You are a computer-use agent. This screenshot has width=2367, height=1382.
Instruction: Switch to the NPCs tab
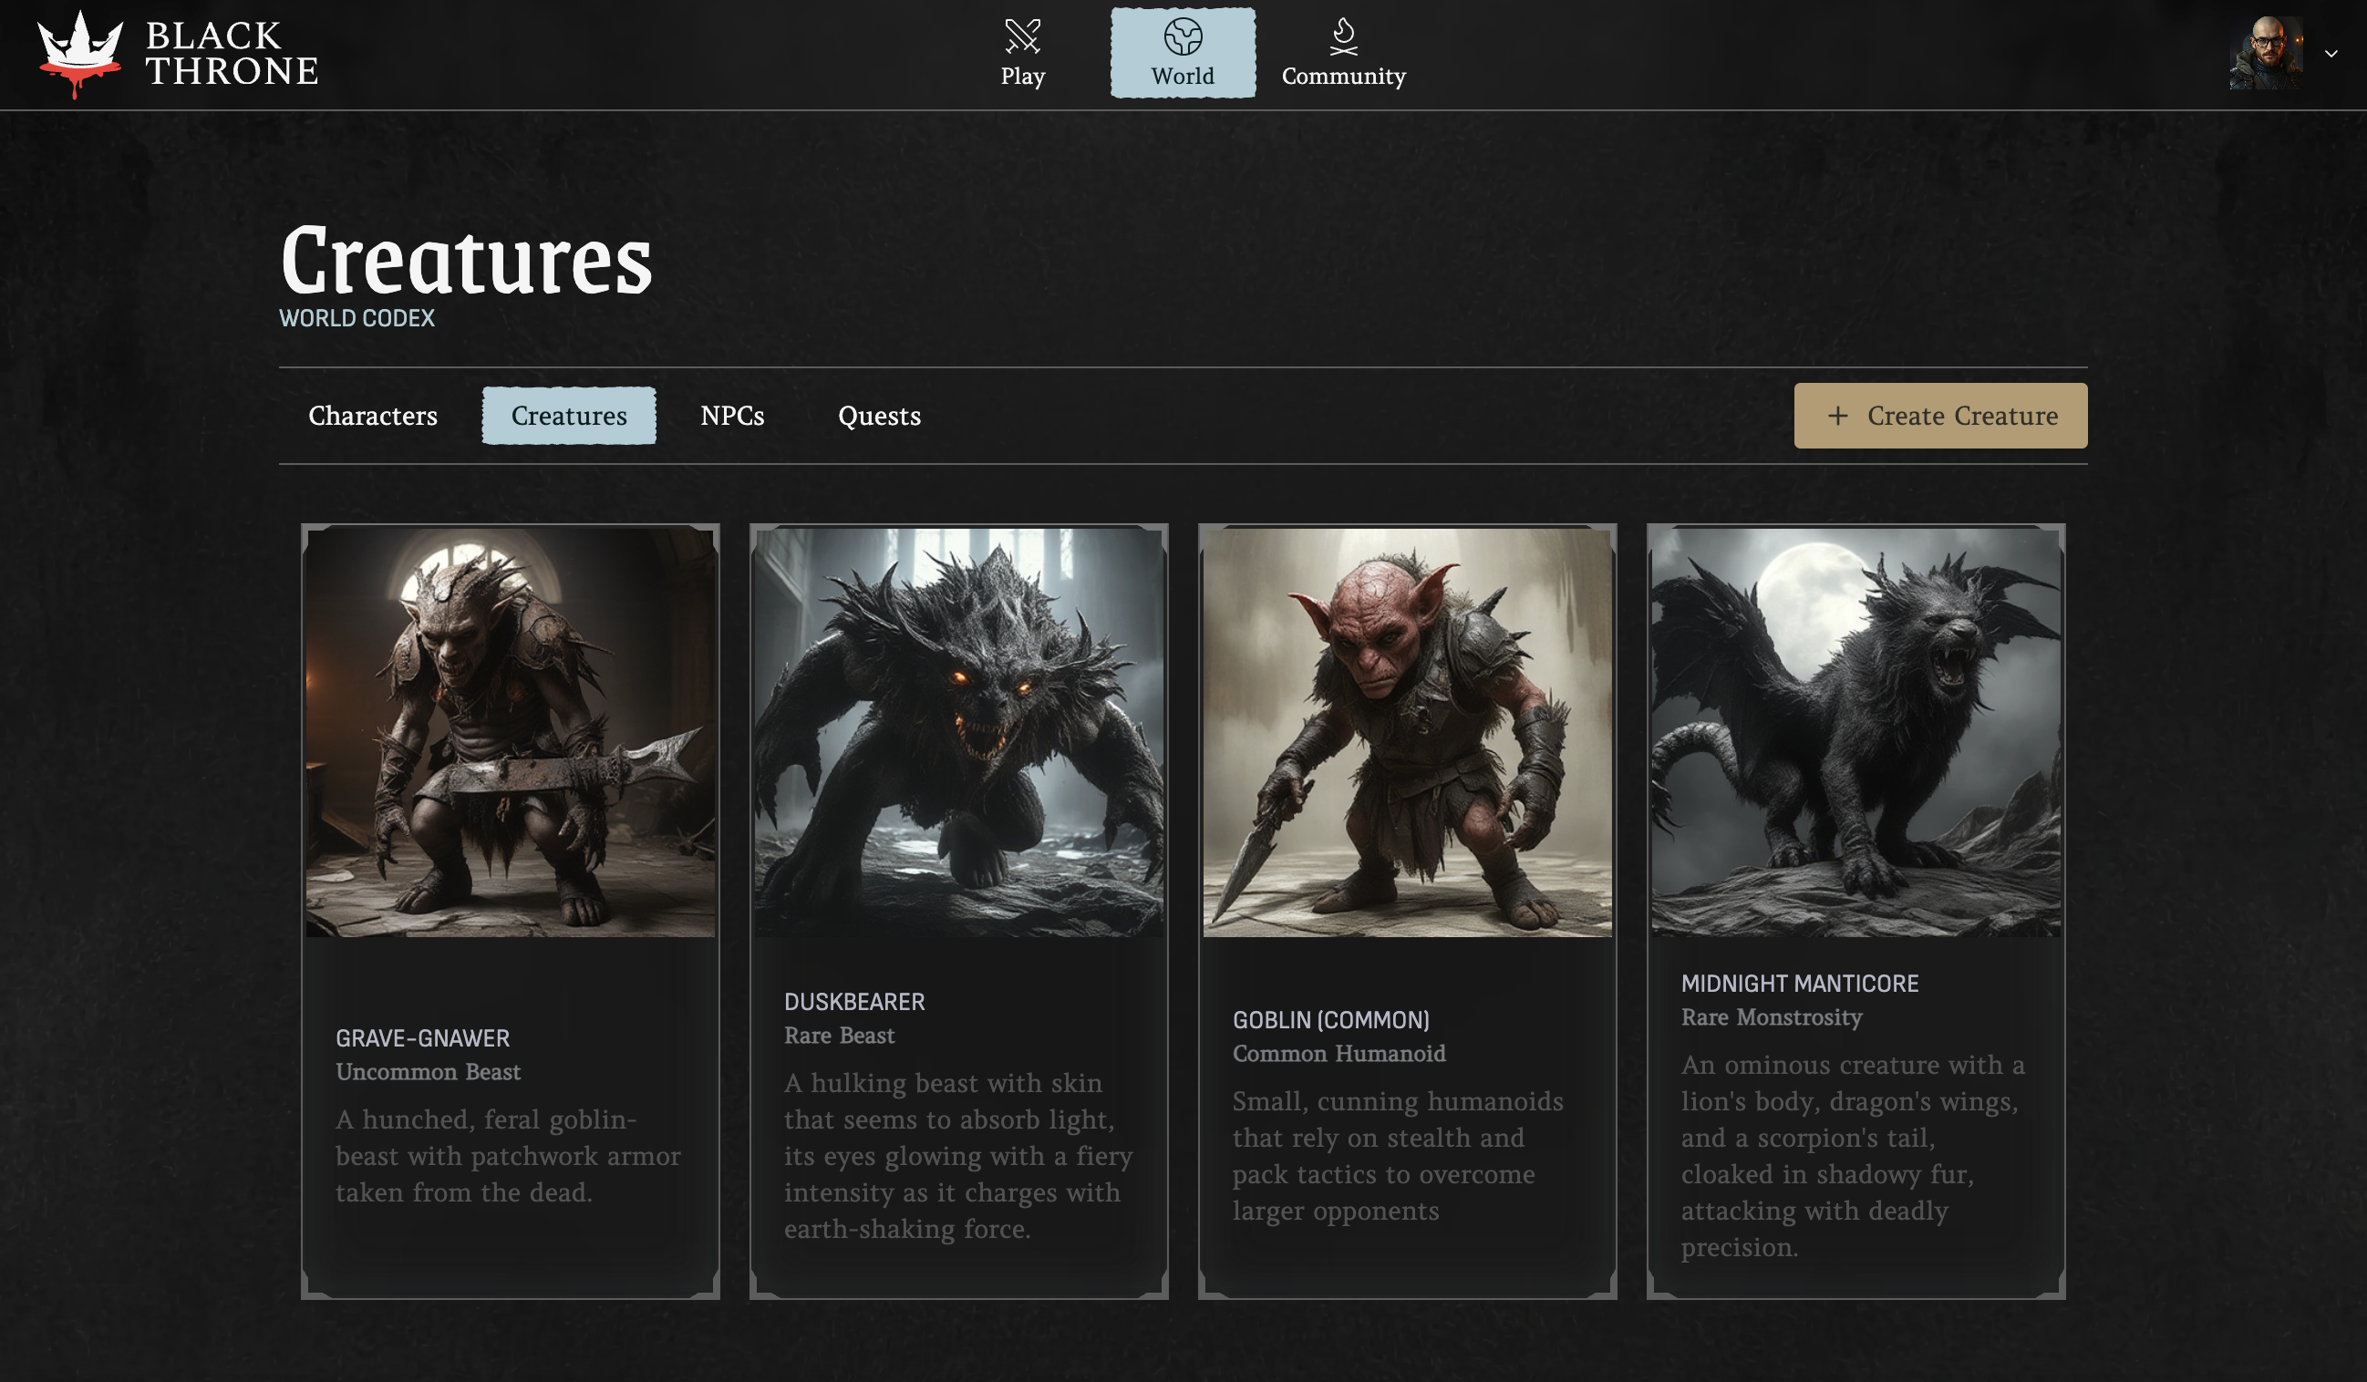[733, 416]
